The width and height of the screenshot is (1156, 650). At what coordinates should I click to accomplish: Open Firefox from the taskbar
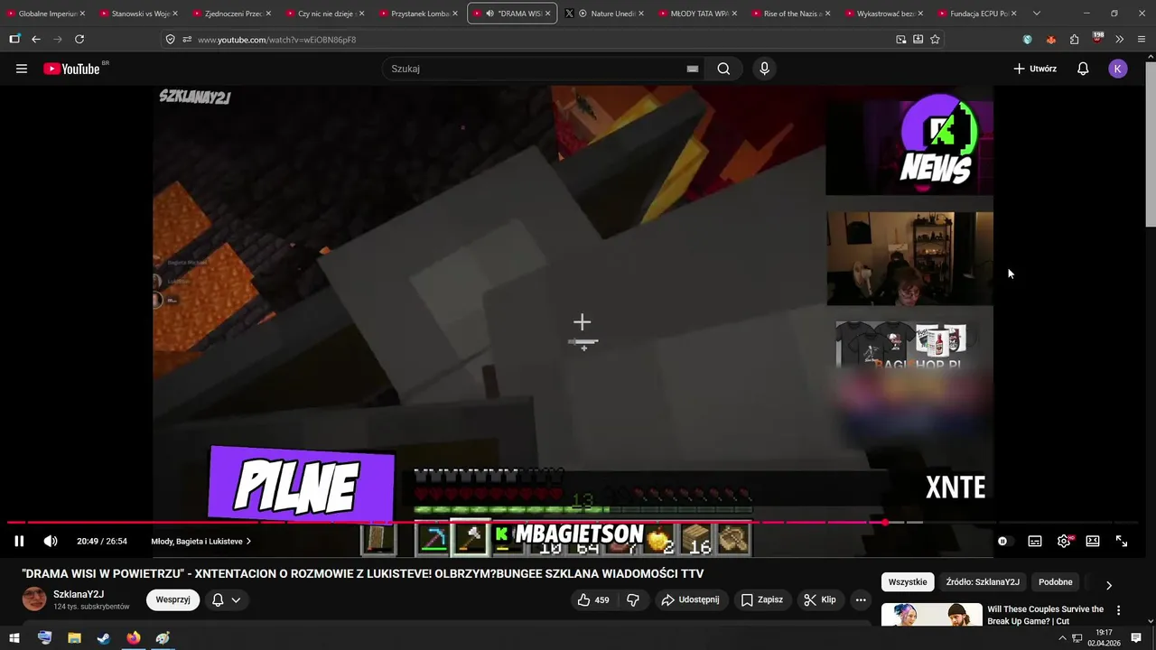pyautogui.click(x=134, y=637)
